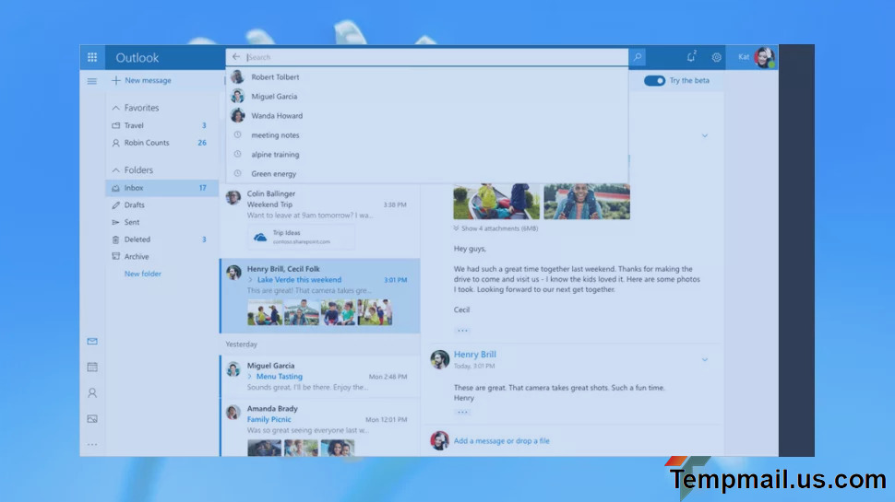Click the back arrow in search box
This screenshot has height=502, width=895.
236,57
